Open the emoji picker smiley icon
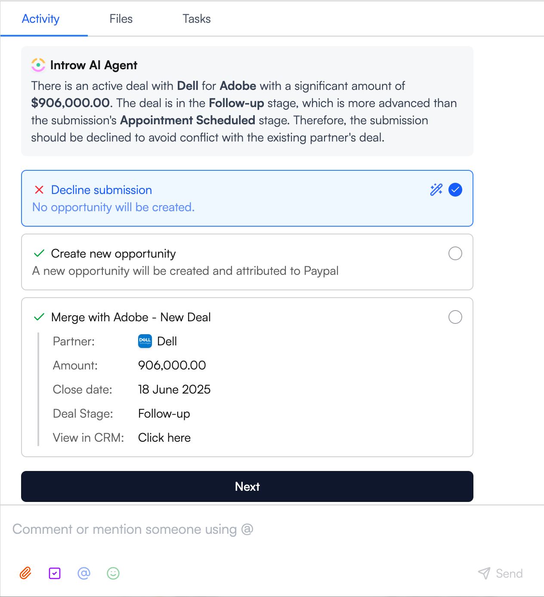The height and width of the screenshot is (597, 544). [113, 573]
